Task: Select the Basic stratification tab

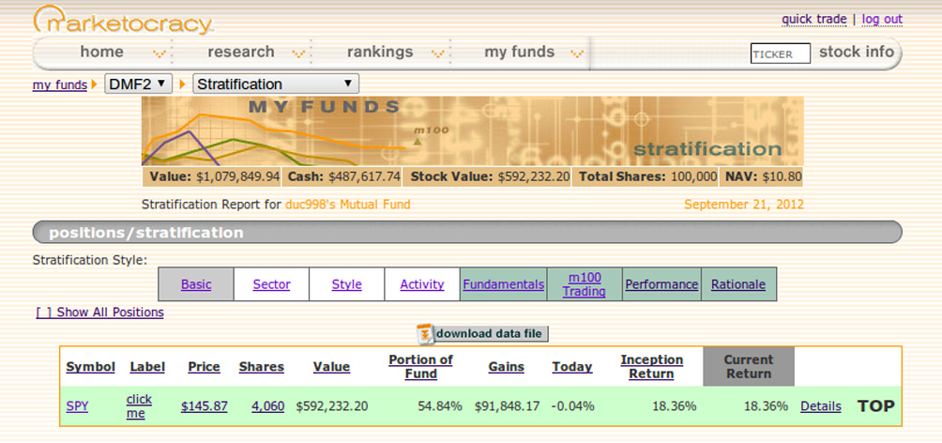Action: 196,284
